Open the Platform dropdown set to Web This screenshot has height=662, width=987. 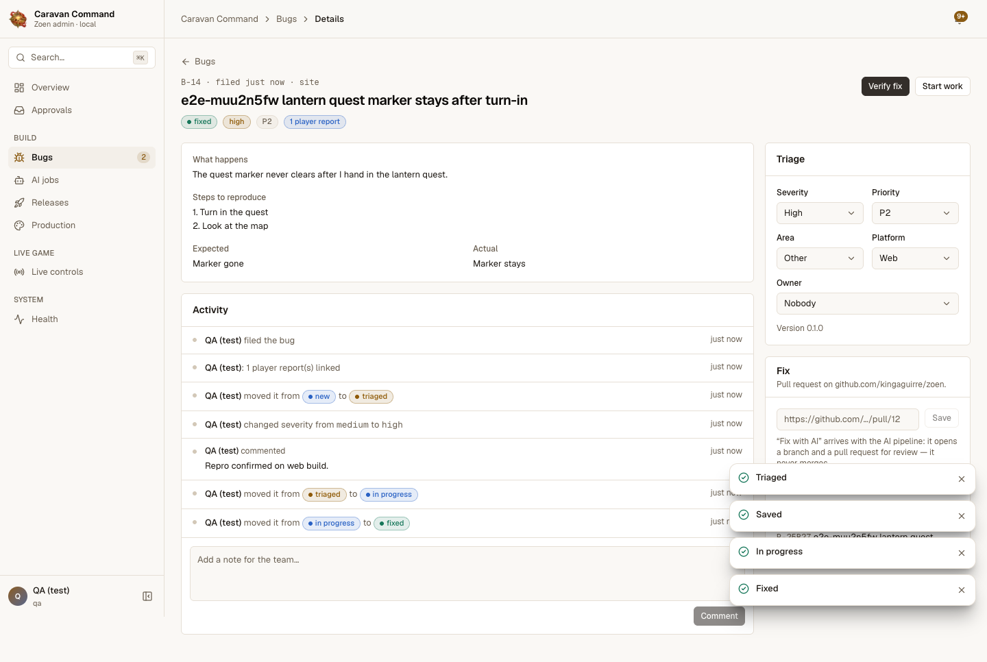point(915,258)
